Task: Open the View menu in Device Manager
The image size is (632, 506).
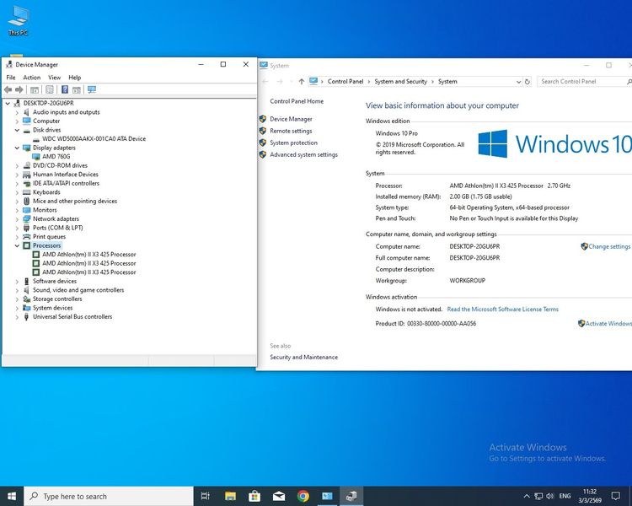Action: coord(55,78)
